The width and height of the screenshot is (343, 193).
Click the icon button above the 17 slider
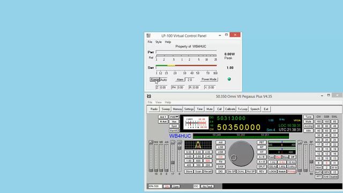pyautogui.click(x=173, y=142)
